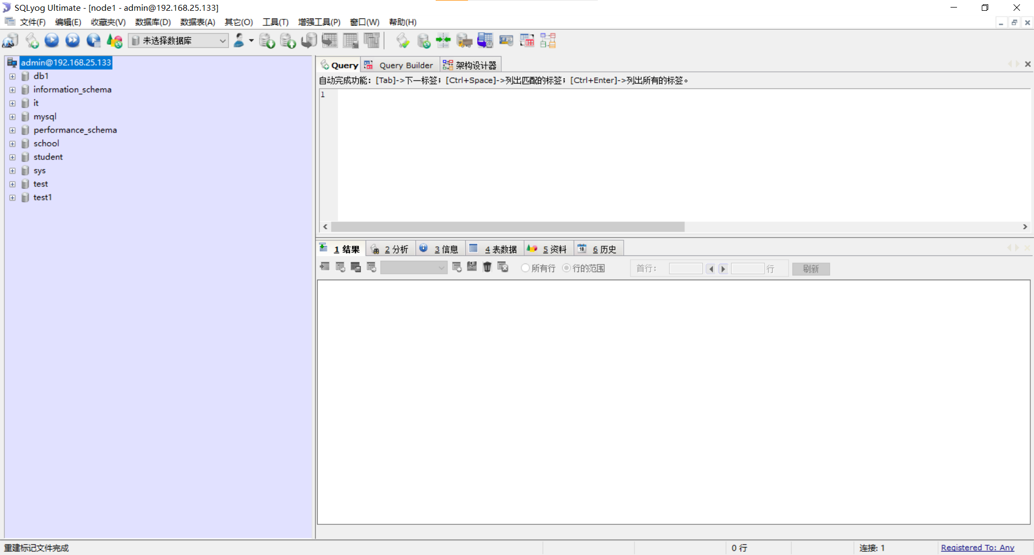The image size is (1034, 555).
Task: Click into the SQL query editor area
Action: [x=684, y=155]
